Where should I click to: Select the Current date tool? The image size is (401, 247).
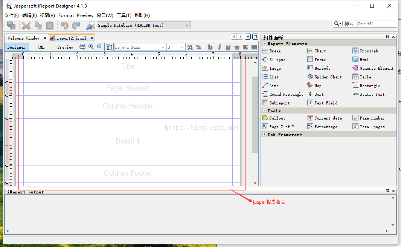325,118
